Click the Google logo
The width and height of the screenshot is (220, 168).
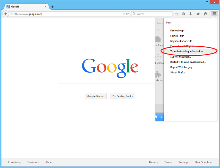click(x=110, y=68)
